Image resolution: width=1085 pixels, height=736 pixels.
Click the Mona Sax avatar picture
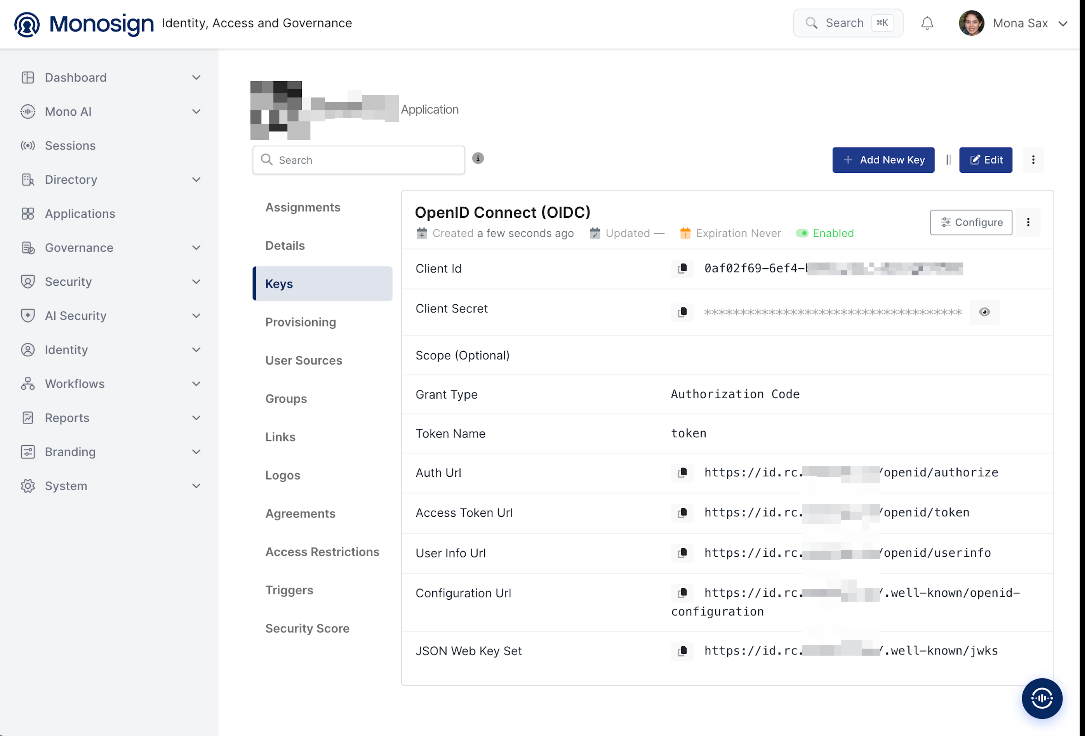click(x=971, y=23)
